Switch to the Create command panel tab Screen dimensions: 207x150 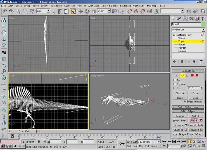[x=173, y=19]
